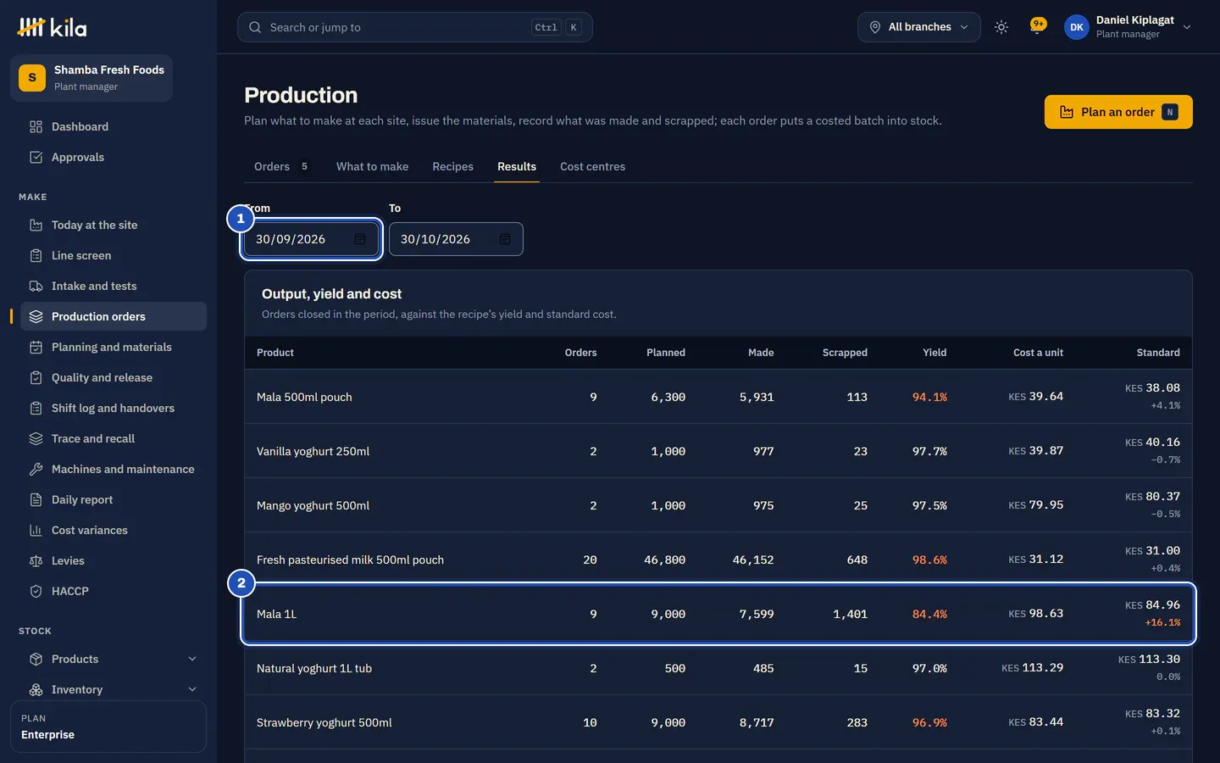Open notifications with 9+ badge
The image size is (1220, 763).
[1037, 27]
